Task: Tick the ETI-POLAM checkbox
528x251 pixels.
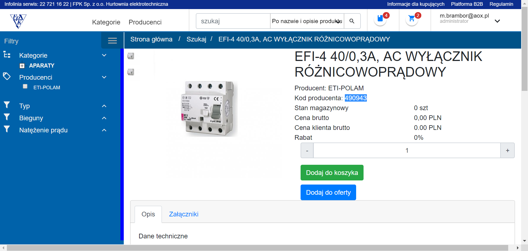Action: 25,87
